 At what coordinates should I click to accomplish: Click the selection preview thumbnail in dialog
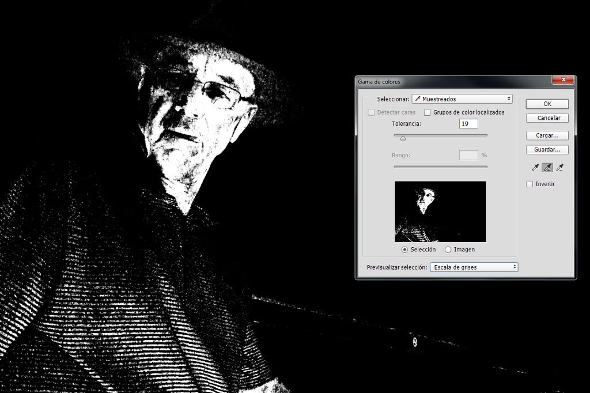pyautogui.click(x=440, y=211)
